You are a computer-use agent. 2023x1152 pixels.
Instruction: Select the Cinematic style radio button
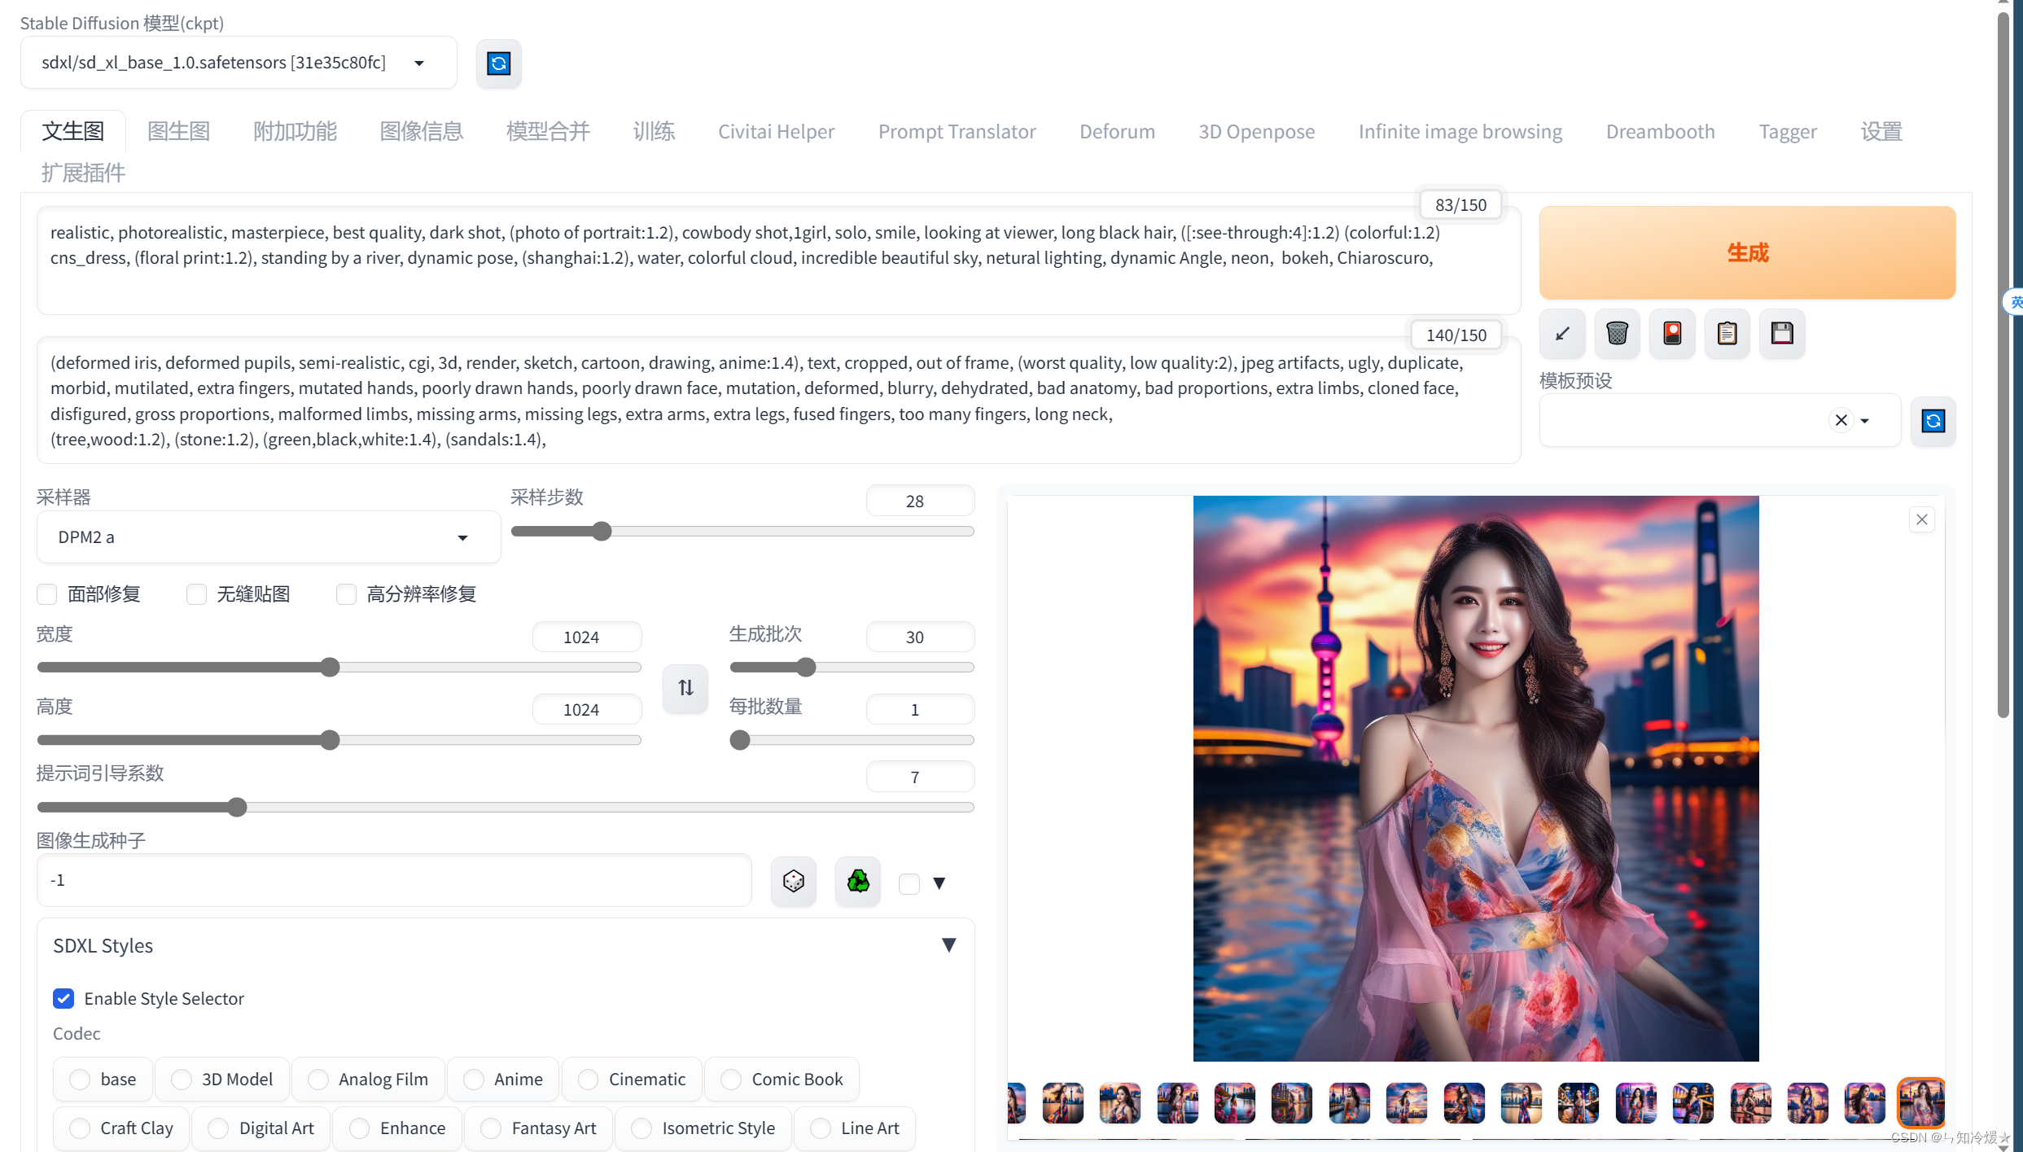coord(588,1080)
